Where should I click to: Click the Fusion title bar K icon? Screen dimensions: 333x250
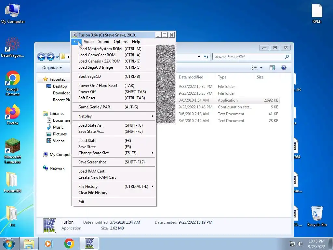[x=74, y=35]
